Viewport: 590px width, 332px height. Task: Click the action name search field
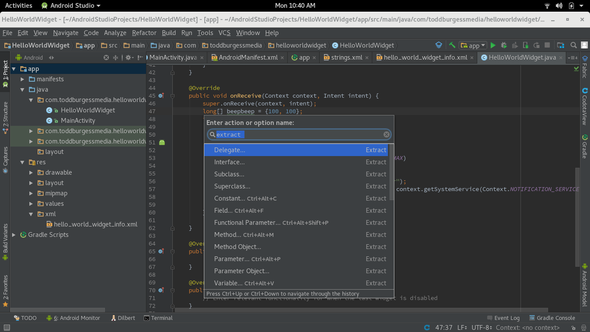click(299, 134)
